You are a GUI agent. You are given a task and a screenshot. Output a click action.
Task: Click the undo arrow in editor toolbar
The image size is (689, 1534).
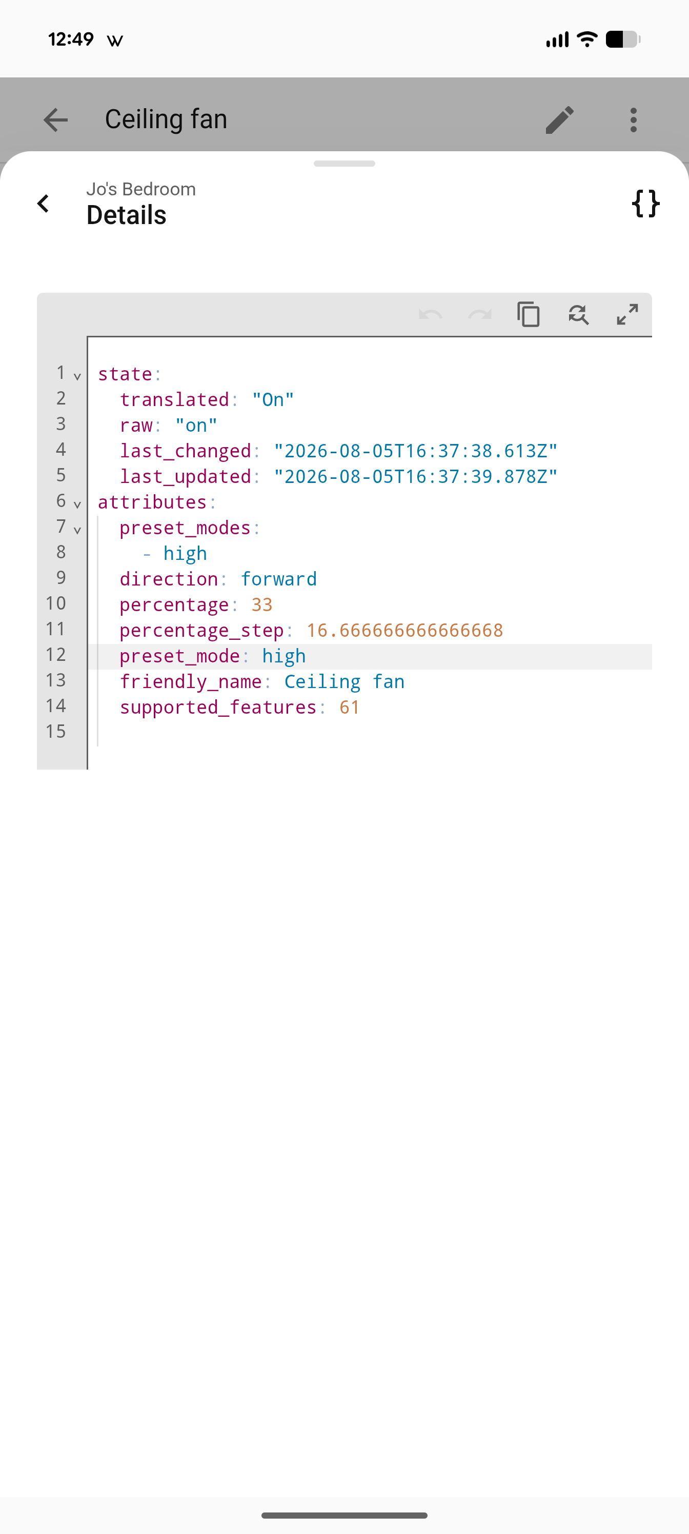[430, 314]
